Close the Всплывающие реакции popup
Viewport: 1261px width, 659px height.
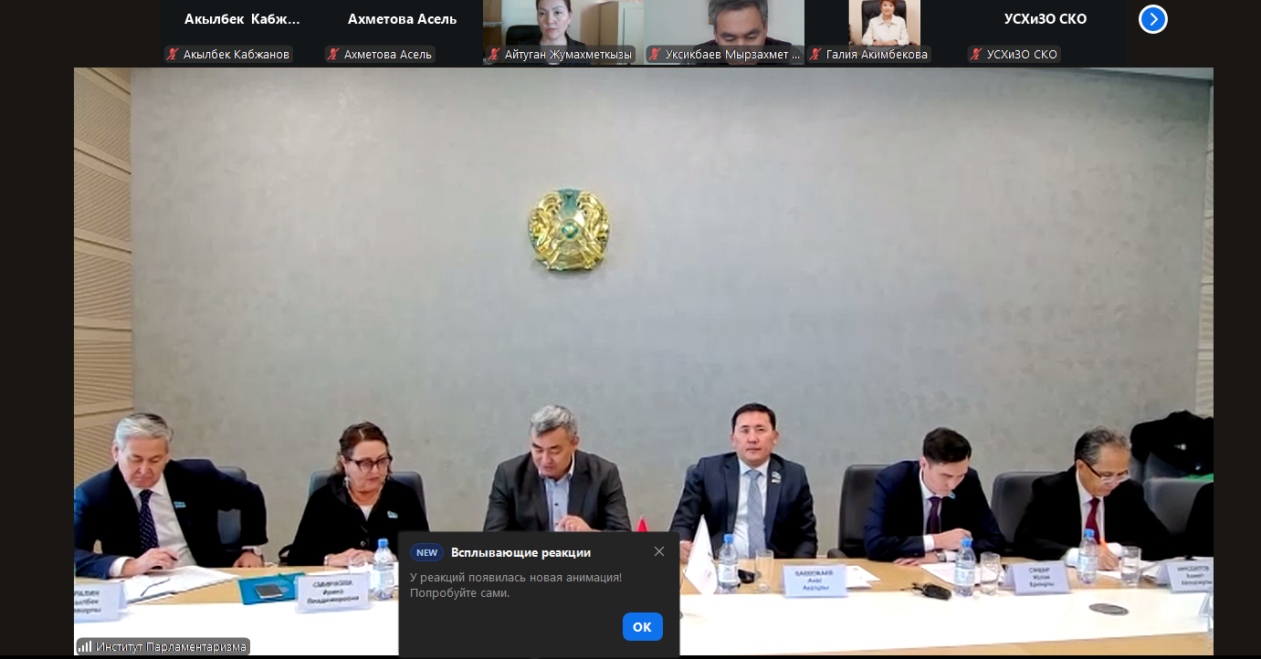tap(659, 551)
